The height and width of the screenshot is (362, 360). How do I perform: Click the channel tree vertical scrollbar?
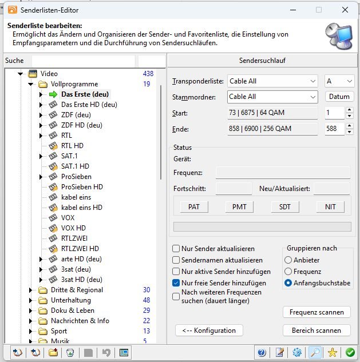point(161,132)
